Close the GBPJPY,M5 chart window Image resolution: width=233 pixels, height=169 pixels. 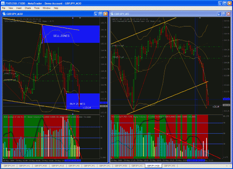(229, 14)
